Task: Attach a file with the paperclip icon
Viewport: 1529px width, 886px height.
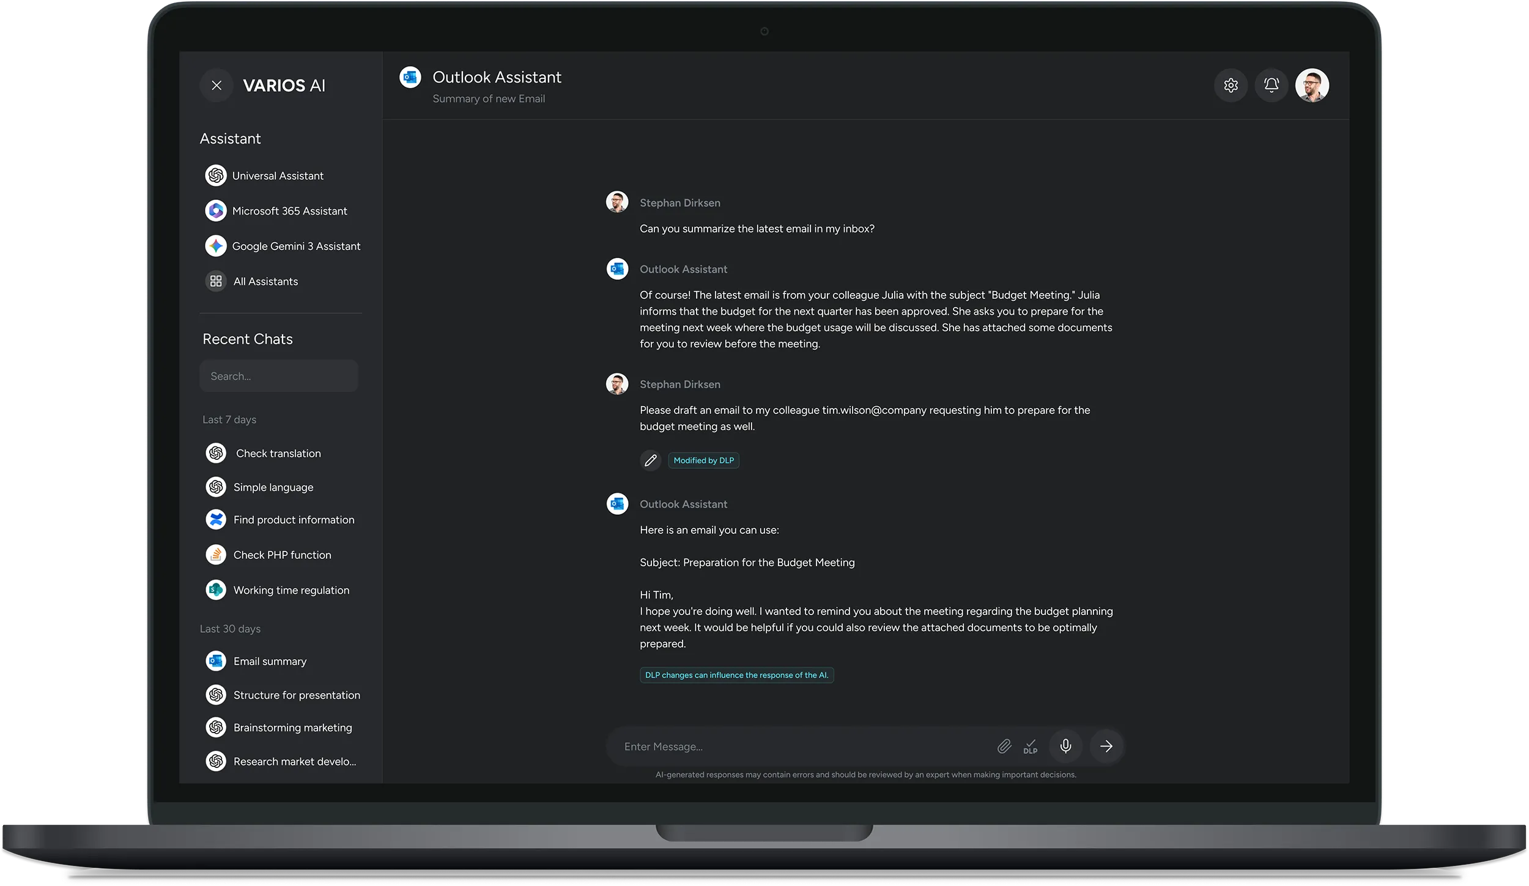Action: click(x=1004, y=747)
